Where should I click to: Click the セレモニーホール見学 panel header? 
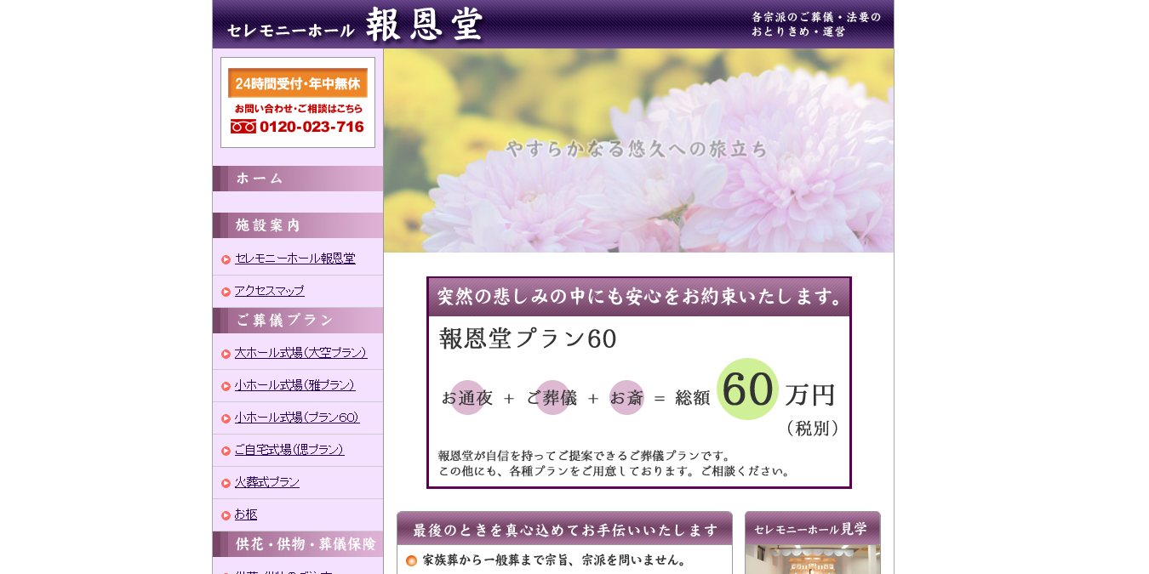813,529
